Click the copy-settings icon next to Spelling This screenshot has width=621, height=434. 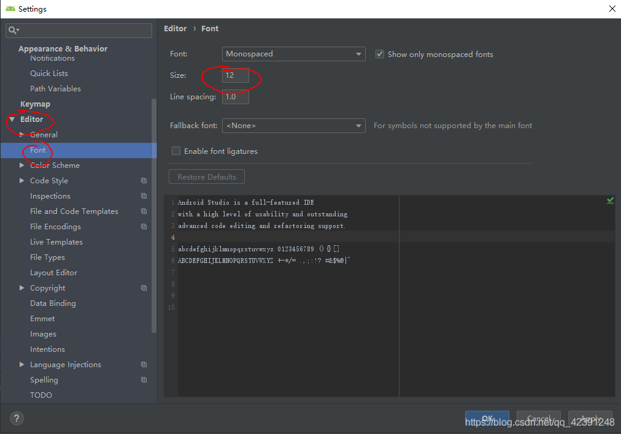coord(144,379)
